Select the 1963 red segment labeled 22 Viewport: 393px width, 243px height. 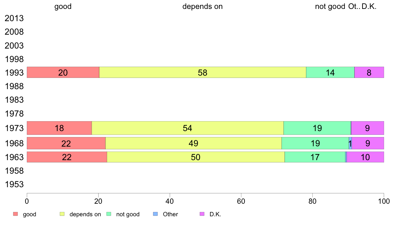67,157
